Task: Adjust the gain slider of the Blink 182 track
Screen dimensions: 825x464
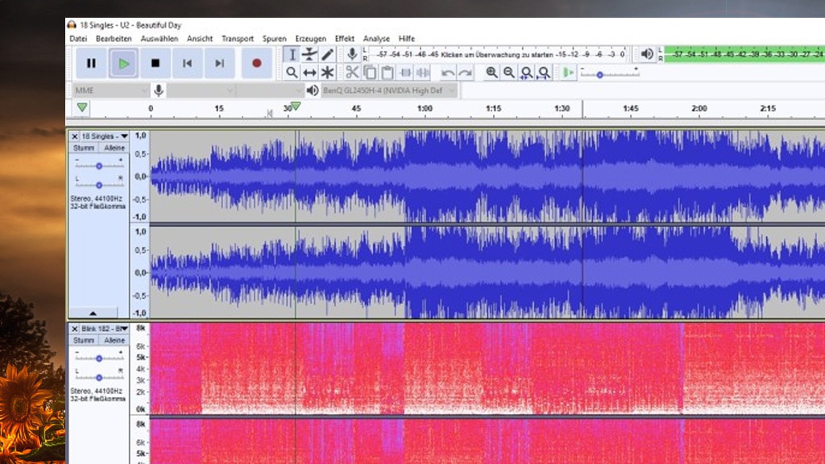Action: tap(99, 358)
